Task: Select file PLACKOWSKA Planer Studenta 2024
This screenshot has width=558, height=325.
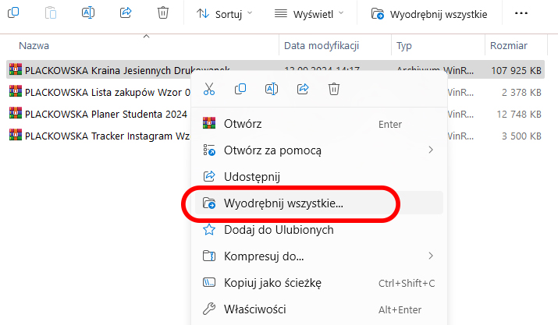Action: coord(105,114)
